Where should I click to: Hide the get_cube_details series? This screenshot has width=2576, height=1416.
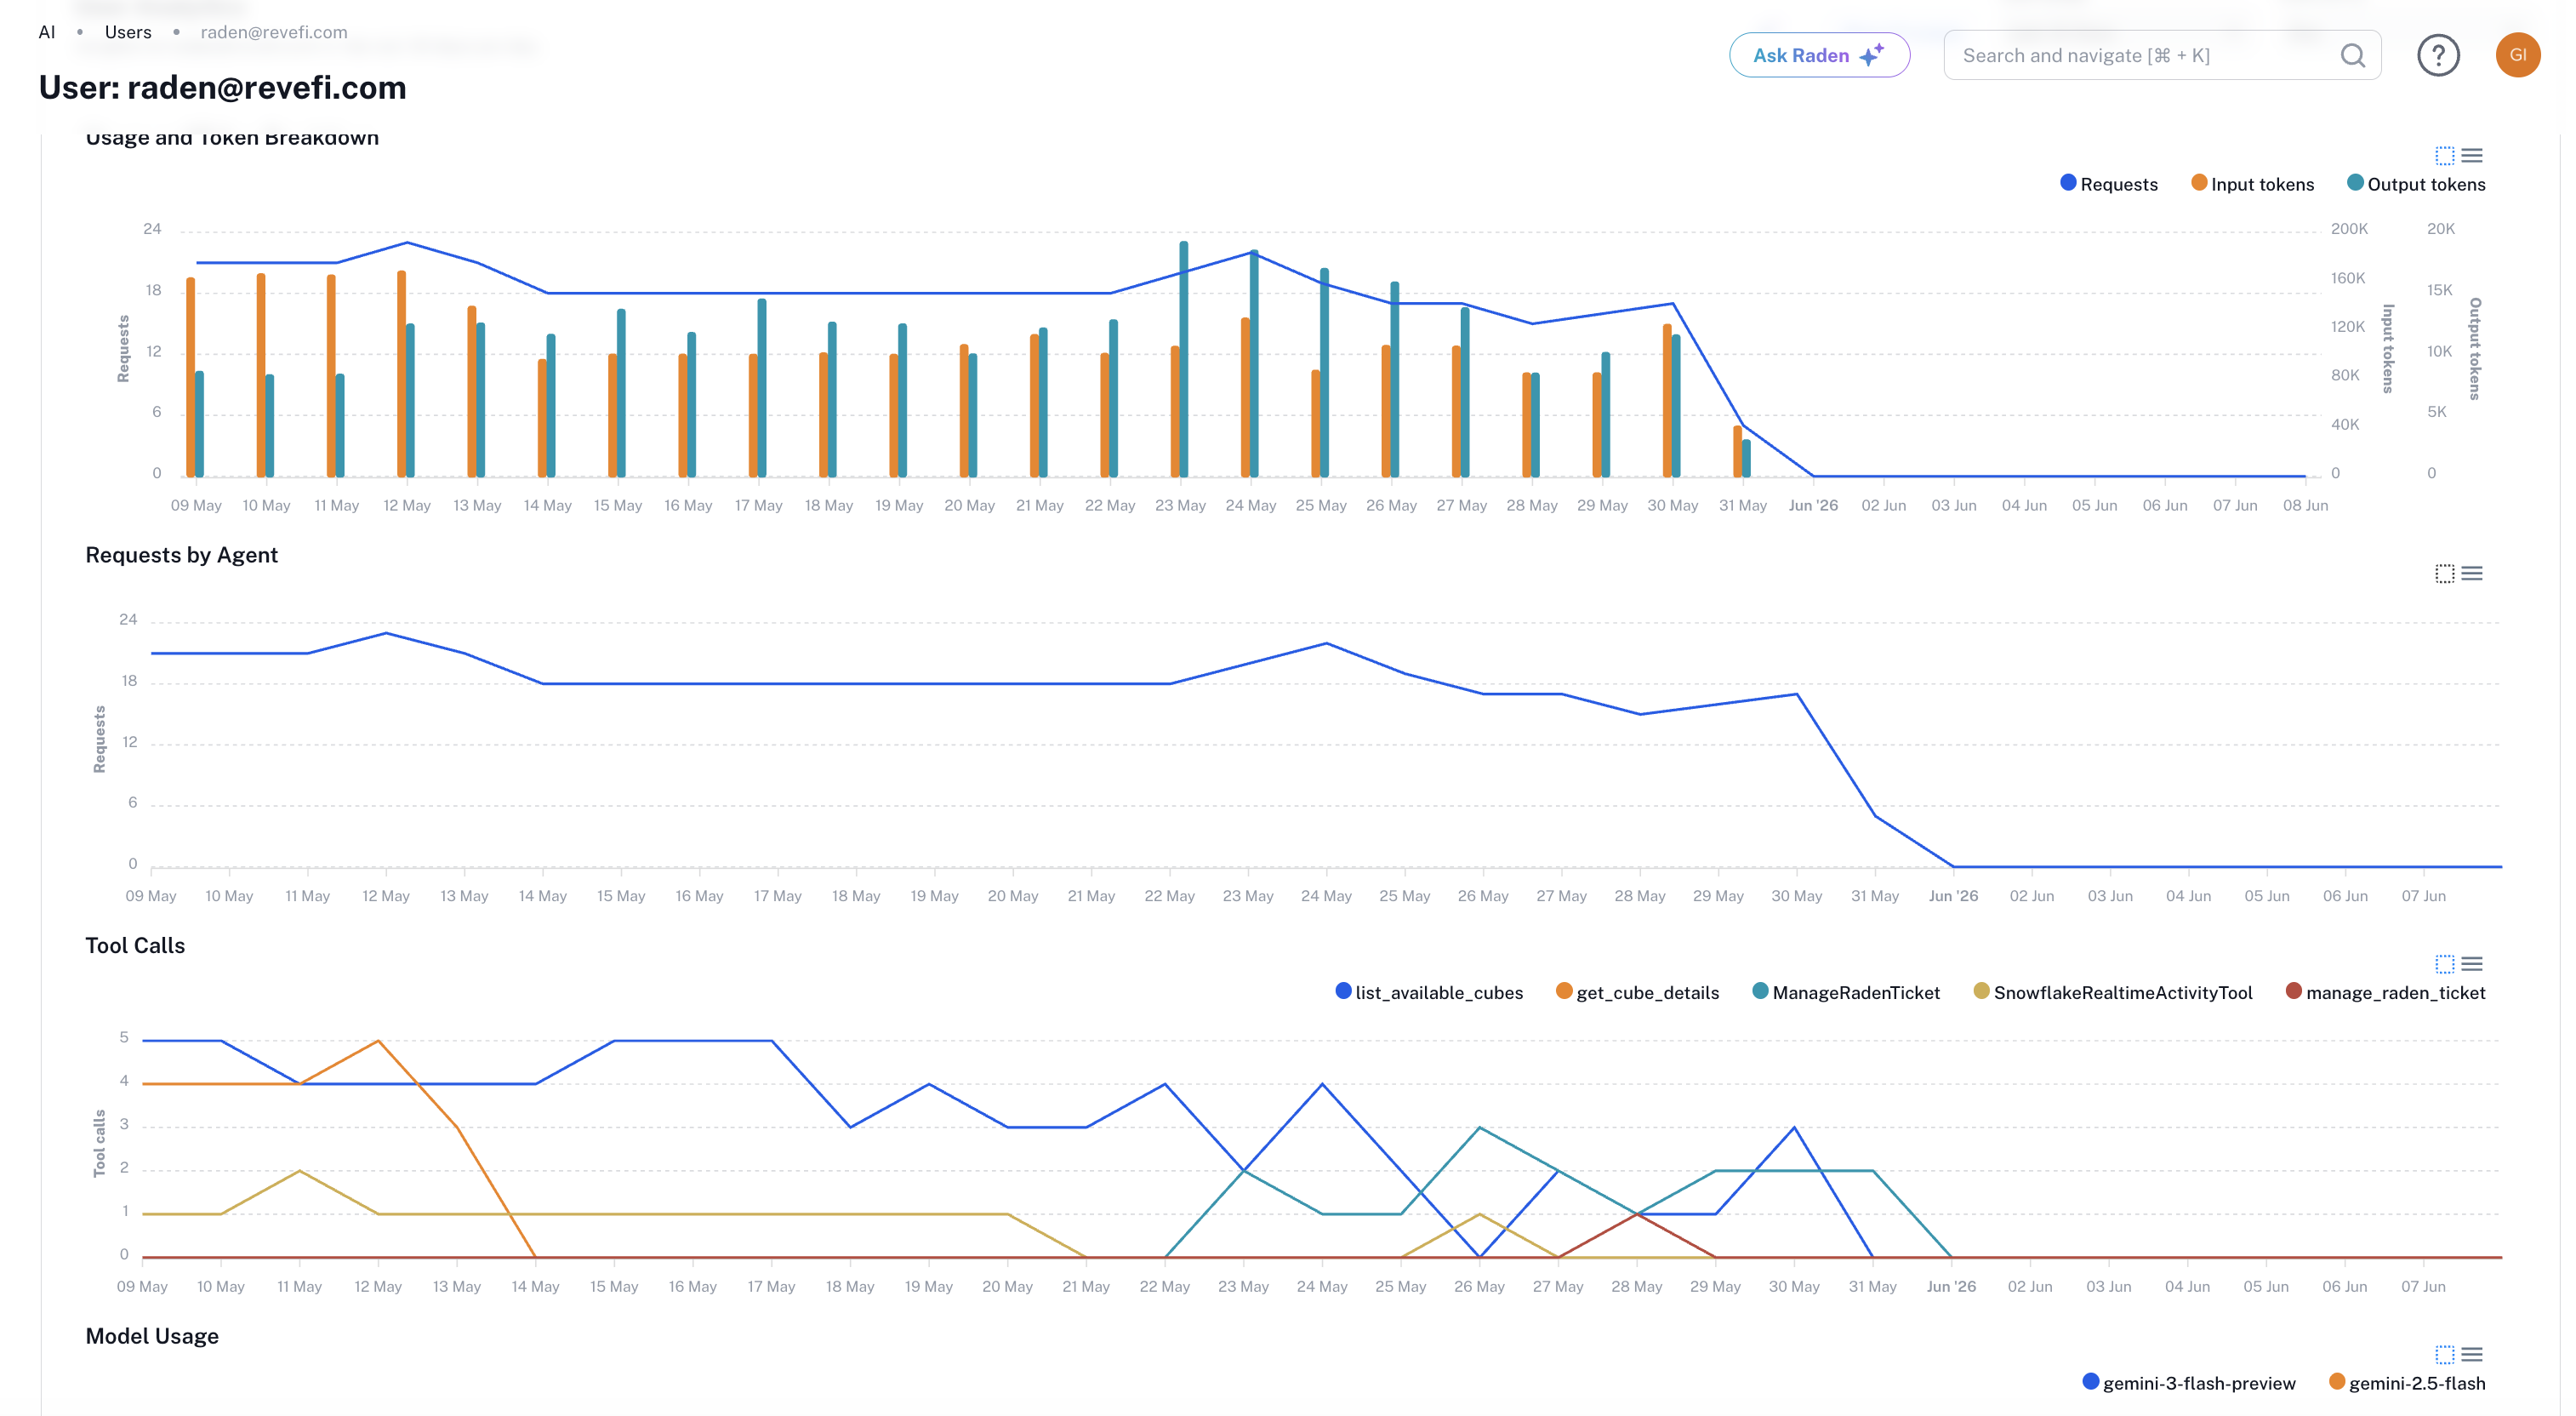point(1637,992)
